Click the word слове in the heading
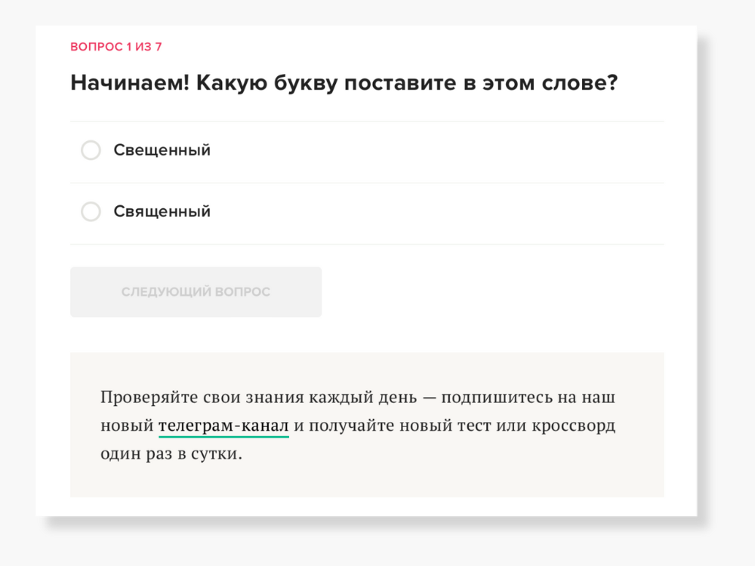The height and width of the screenshot is (566, 755). (580, 83)
